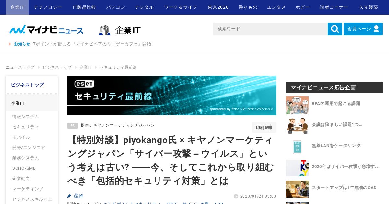The width and height of the screenshot is (389, 204).
Task: Select SOHO/SMB in the sidebar
Action: click(x=24, y=168)
